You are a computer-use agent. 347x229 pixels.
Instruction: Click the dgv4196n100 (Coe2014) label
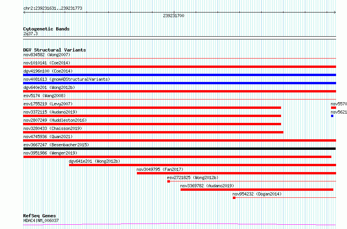pos(48,71)
